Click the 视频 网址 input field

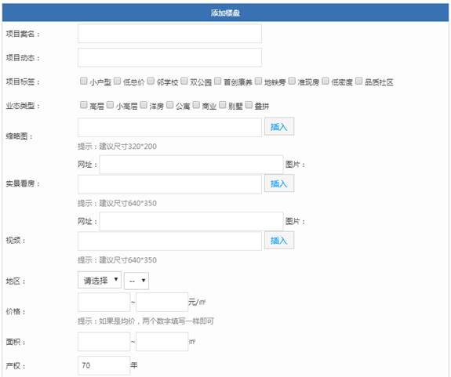click(191, 221)
